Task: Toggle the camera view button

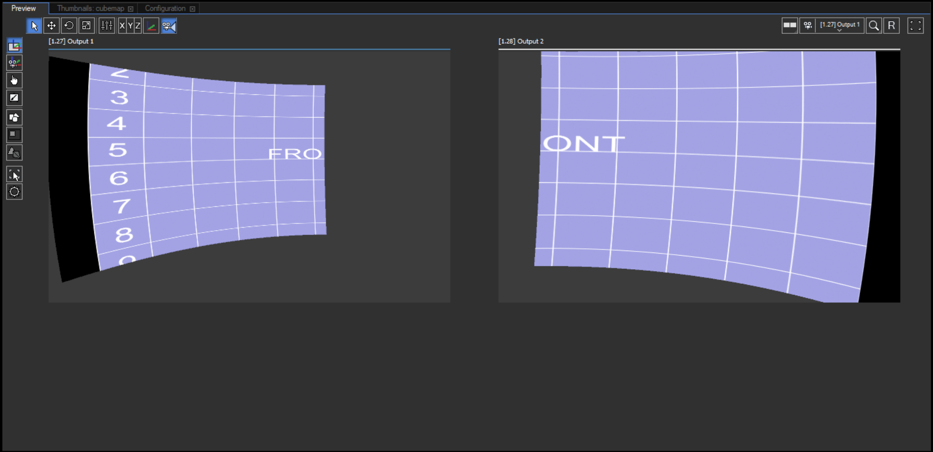Action: (x=169, y=26)
